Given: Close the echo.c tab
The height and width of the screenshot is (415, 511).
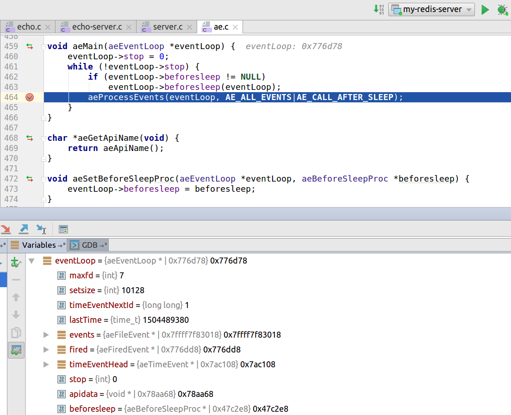Looking at the screenshot, I should pos(48,27).
